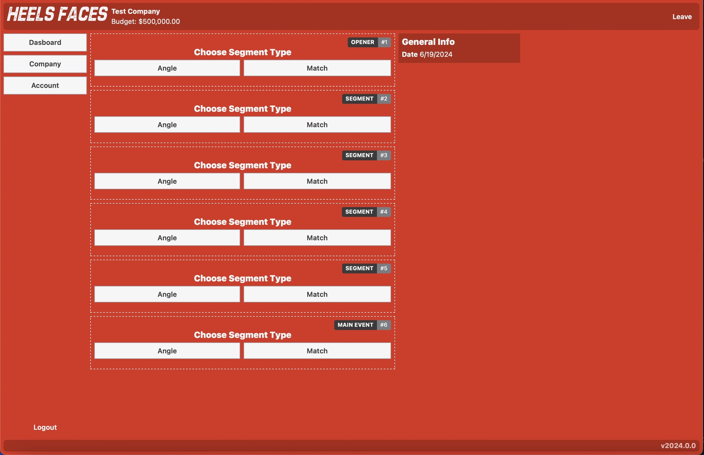The height and width of the screenshot is (455, 704).
Task: Click the SEGMENT #2 badge icon
Action: pos(366,98)
